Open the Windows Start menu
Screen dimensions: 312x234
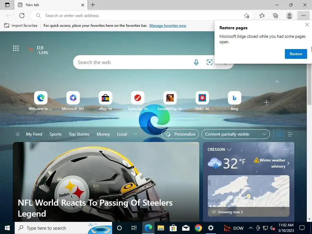coord(7,228)
